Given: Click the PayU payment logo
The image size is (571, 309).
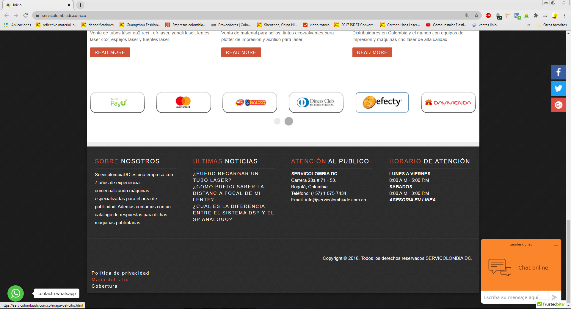Looking at the screenshot, I should [x=117, y=102].
